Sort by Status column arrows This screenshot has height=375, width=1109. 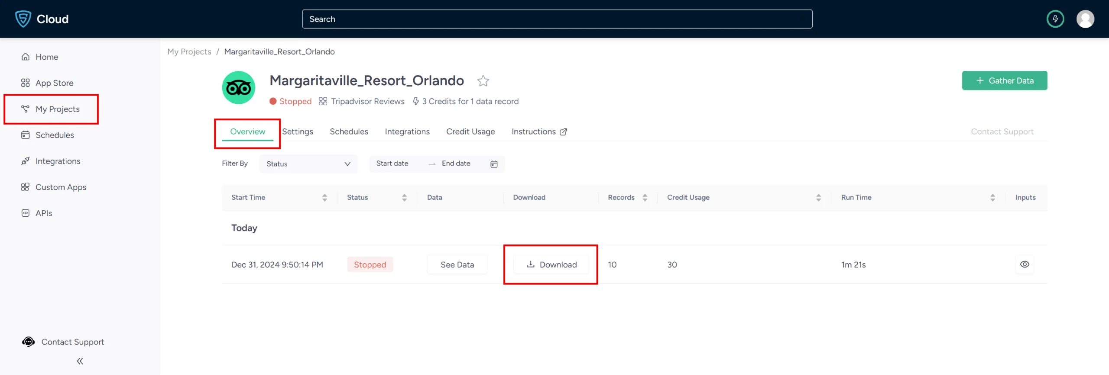point(404,198)
